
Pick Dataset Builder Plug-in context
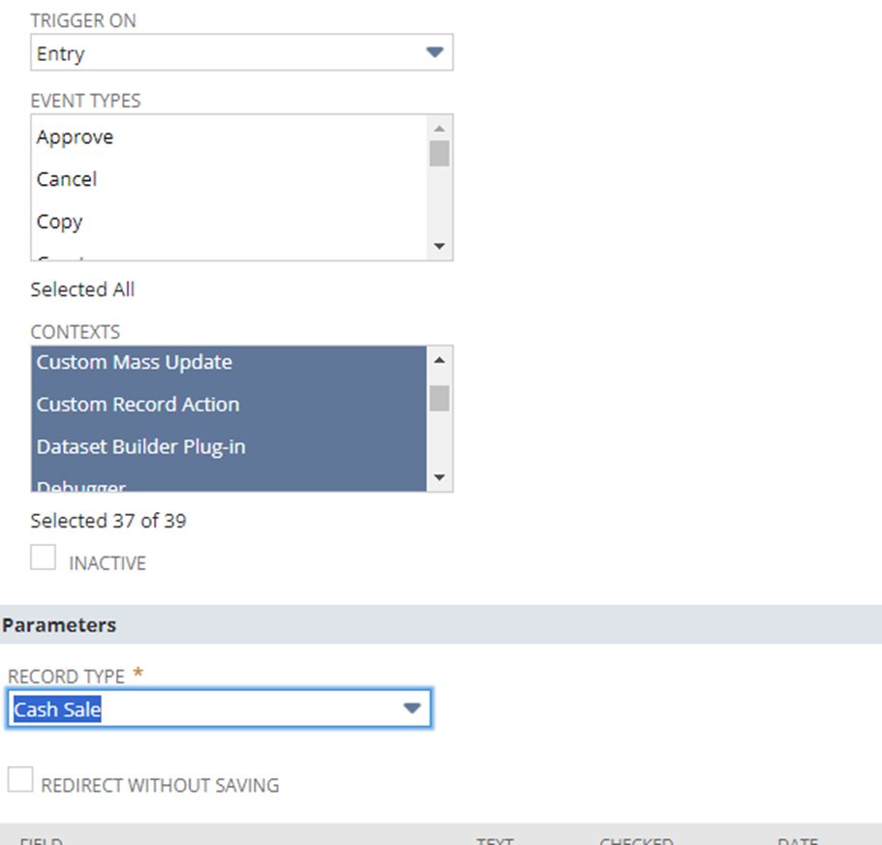[x=141, y=447]
